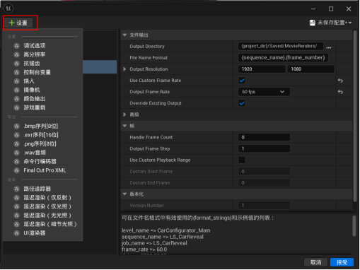Click the icon beside .wav音频
This screenshot has width=360, height=270.
[16, 153]
